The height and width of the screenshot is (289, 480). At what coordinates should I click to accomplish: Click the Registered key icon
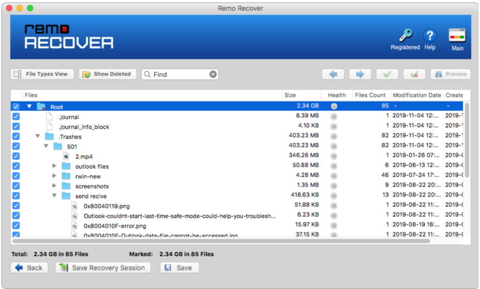[x=405, y=35]
